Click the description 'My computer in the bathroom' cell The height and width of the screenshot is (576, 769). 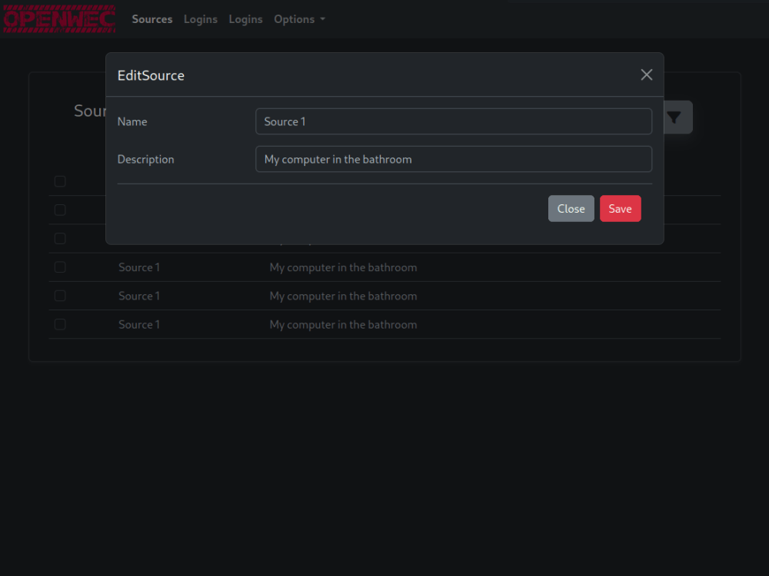pyautogui.click(x=343, y=267)
